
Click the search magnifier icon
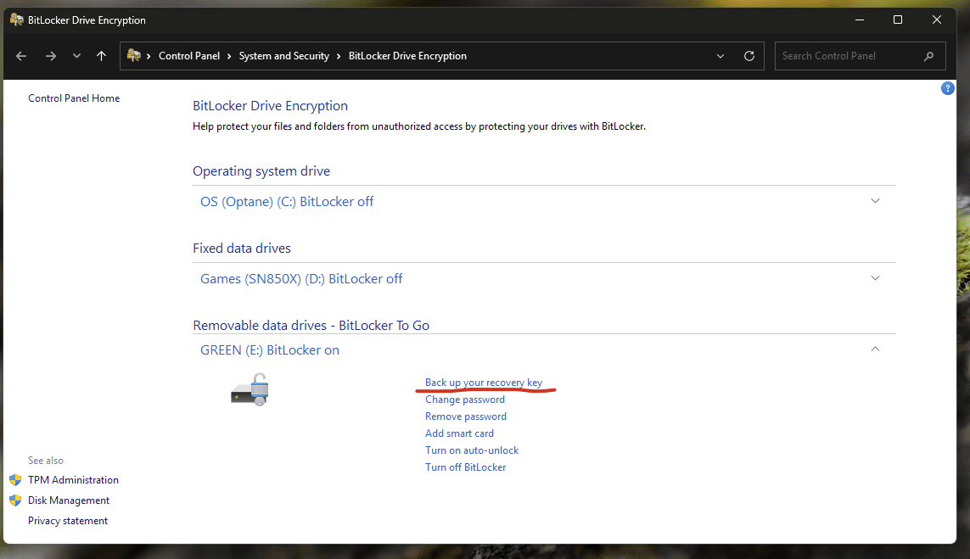pyautogui.click(x=928, y=56)
